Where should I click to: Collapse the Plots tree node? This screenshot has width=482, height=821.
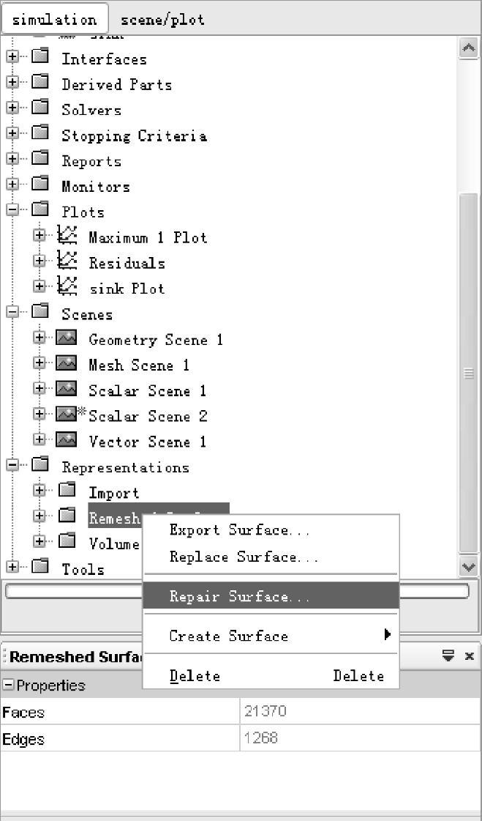[x=12, y=210]
